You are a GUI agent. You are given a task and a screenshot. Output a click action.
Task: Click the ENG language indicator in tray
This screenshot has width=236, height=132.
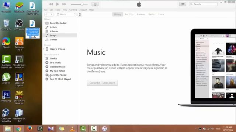(x=218, y=129)
